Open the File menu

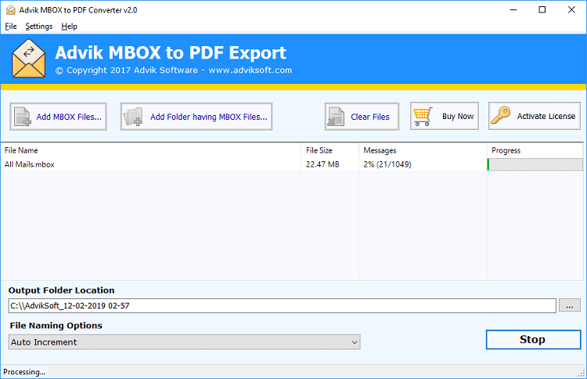pyautogui.click(x=11, y=26)
